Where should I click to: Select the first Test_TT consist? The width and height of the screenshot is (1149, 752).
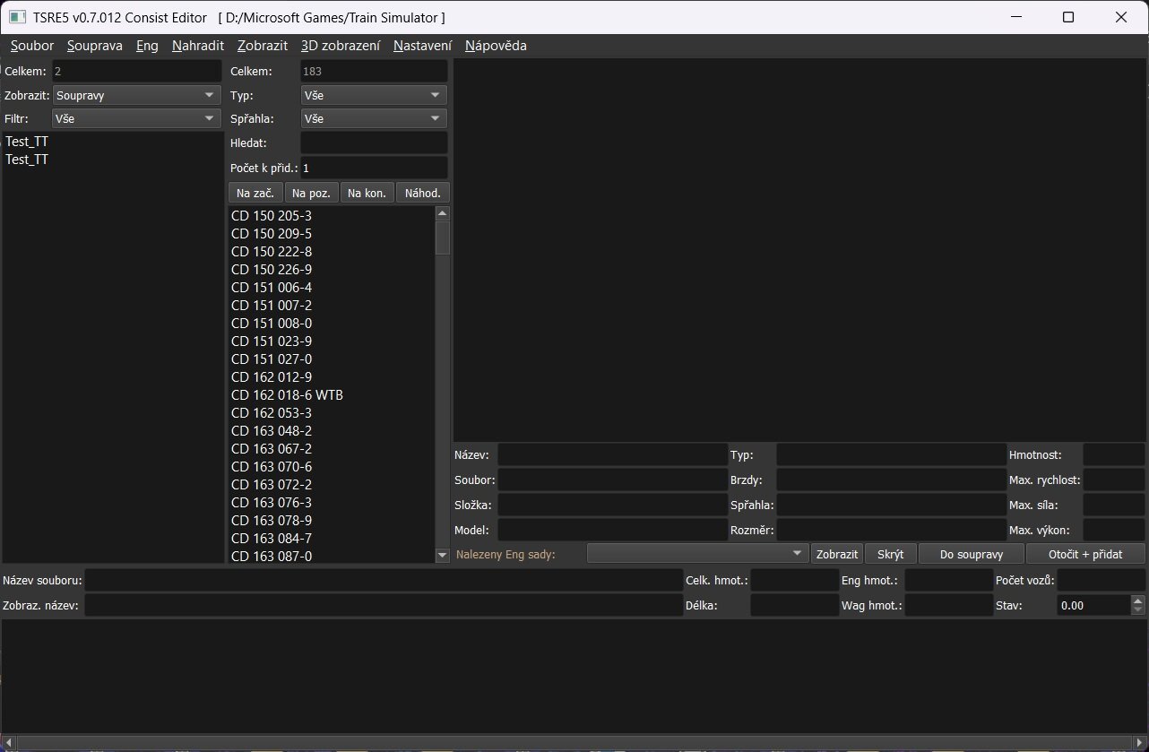[x=27, y=142]
